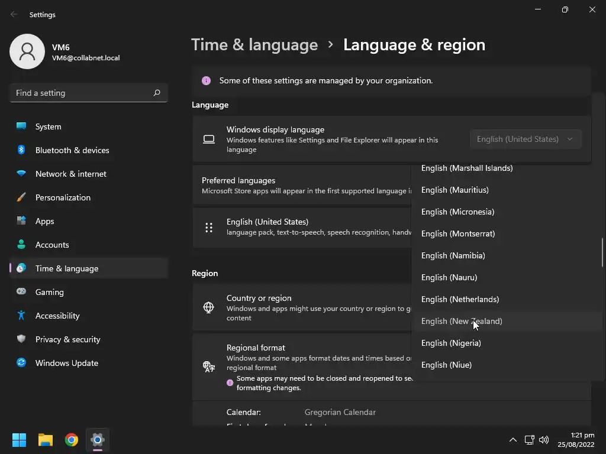Click drag handle for English (United States)
606x454 pixels.
click(x=209, y=228)
